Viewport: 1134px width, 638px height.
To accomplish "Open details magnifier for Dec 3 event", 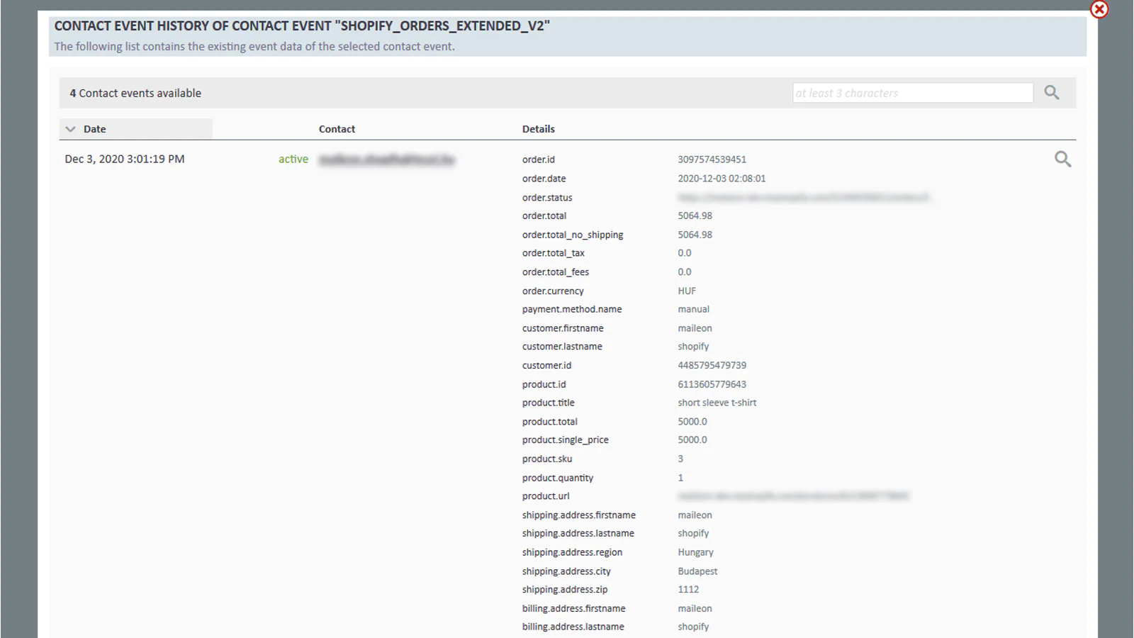I will click(x=1062, y=159).
